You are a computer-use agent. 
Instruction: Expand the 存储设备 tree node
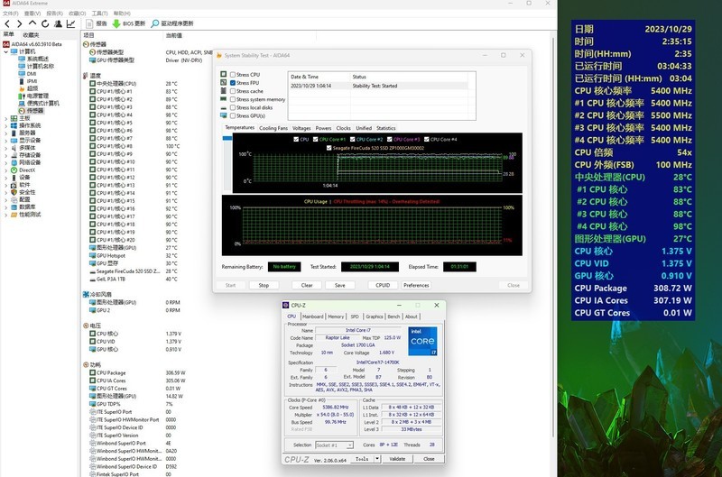click(6, 155)
